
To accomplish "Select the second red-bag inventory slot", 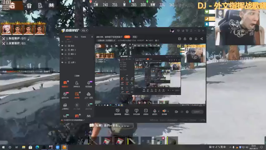I will tap(120, 141).
